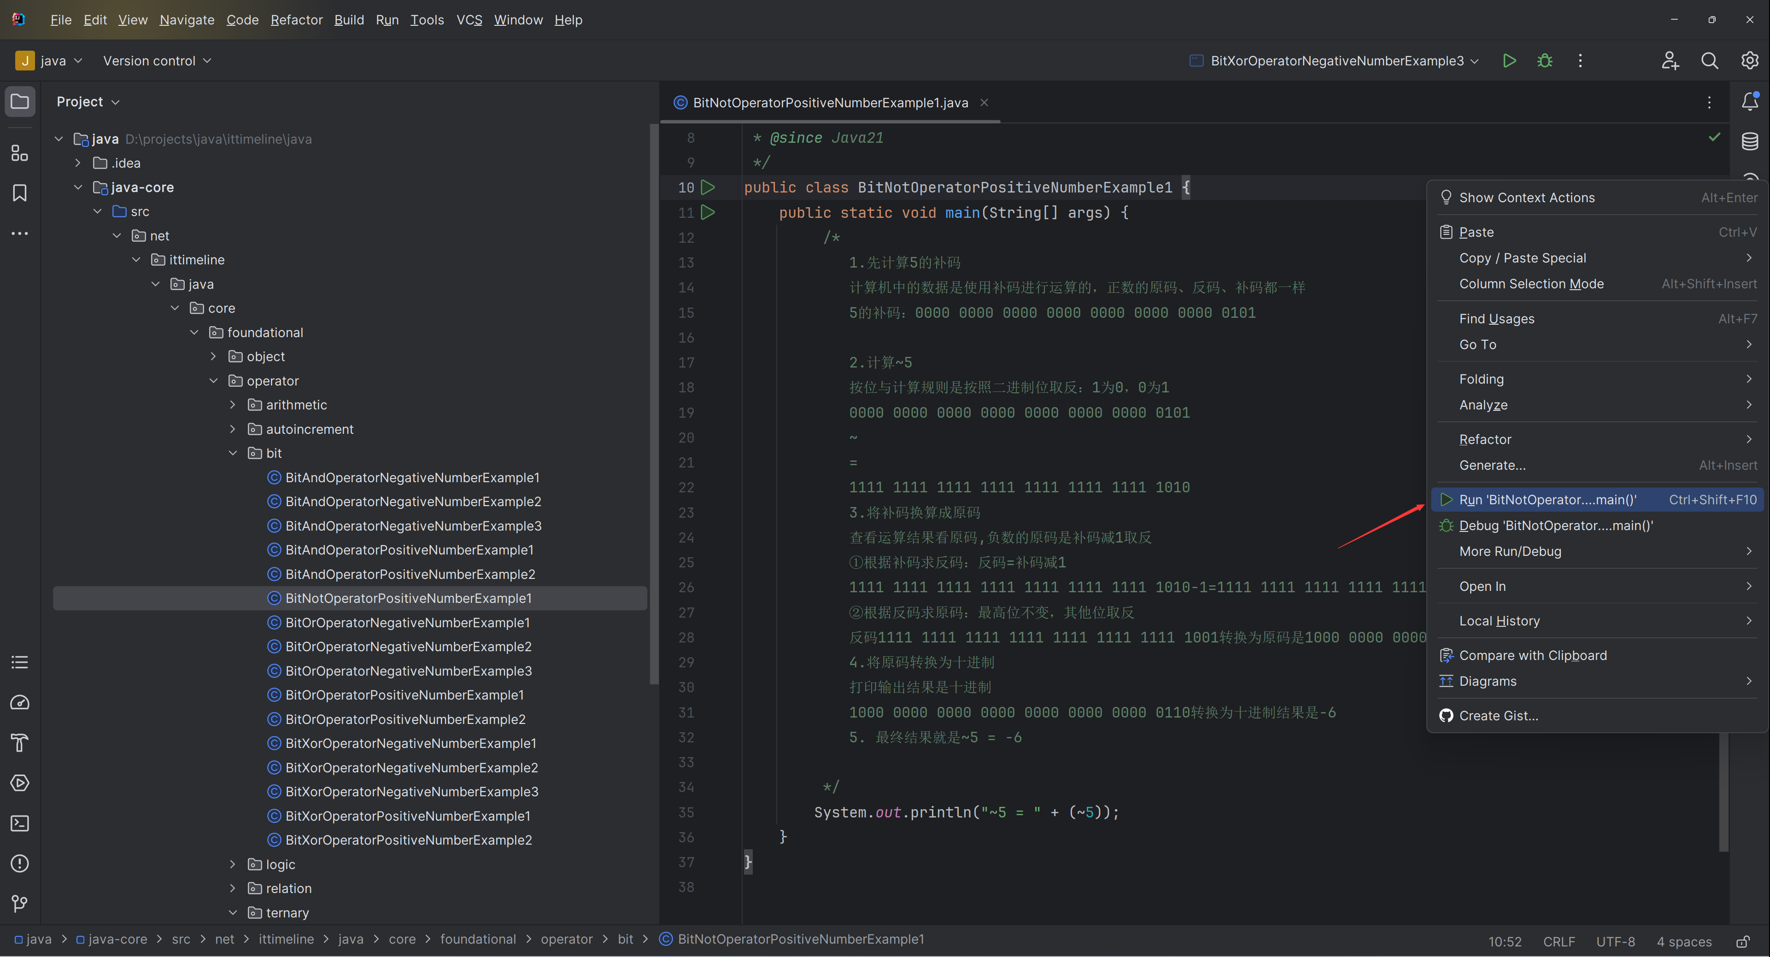This screenshot has height=957, width=1770.
Task: Open the Database tool window
Action: tap(1749, 141)
